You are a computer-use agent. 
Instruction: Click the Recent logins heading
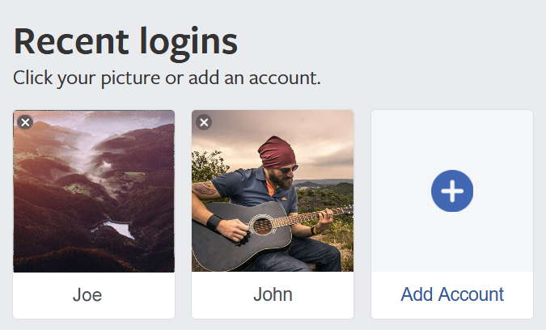pyautogui.click(x=125, y=41)
